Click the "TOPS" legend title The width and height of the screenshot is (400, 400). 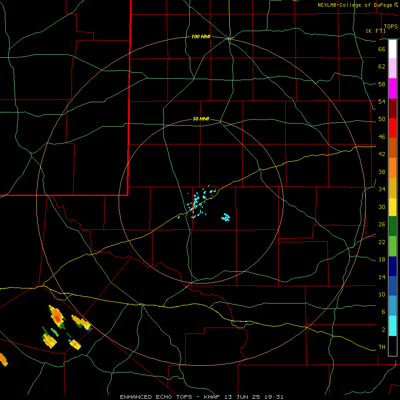pos(391,27)
